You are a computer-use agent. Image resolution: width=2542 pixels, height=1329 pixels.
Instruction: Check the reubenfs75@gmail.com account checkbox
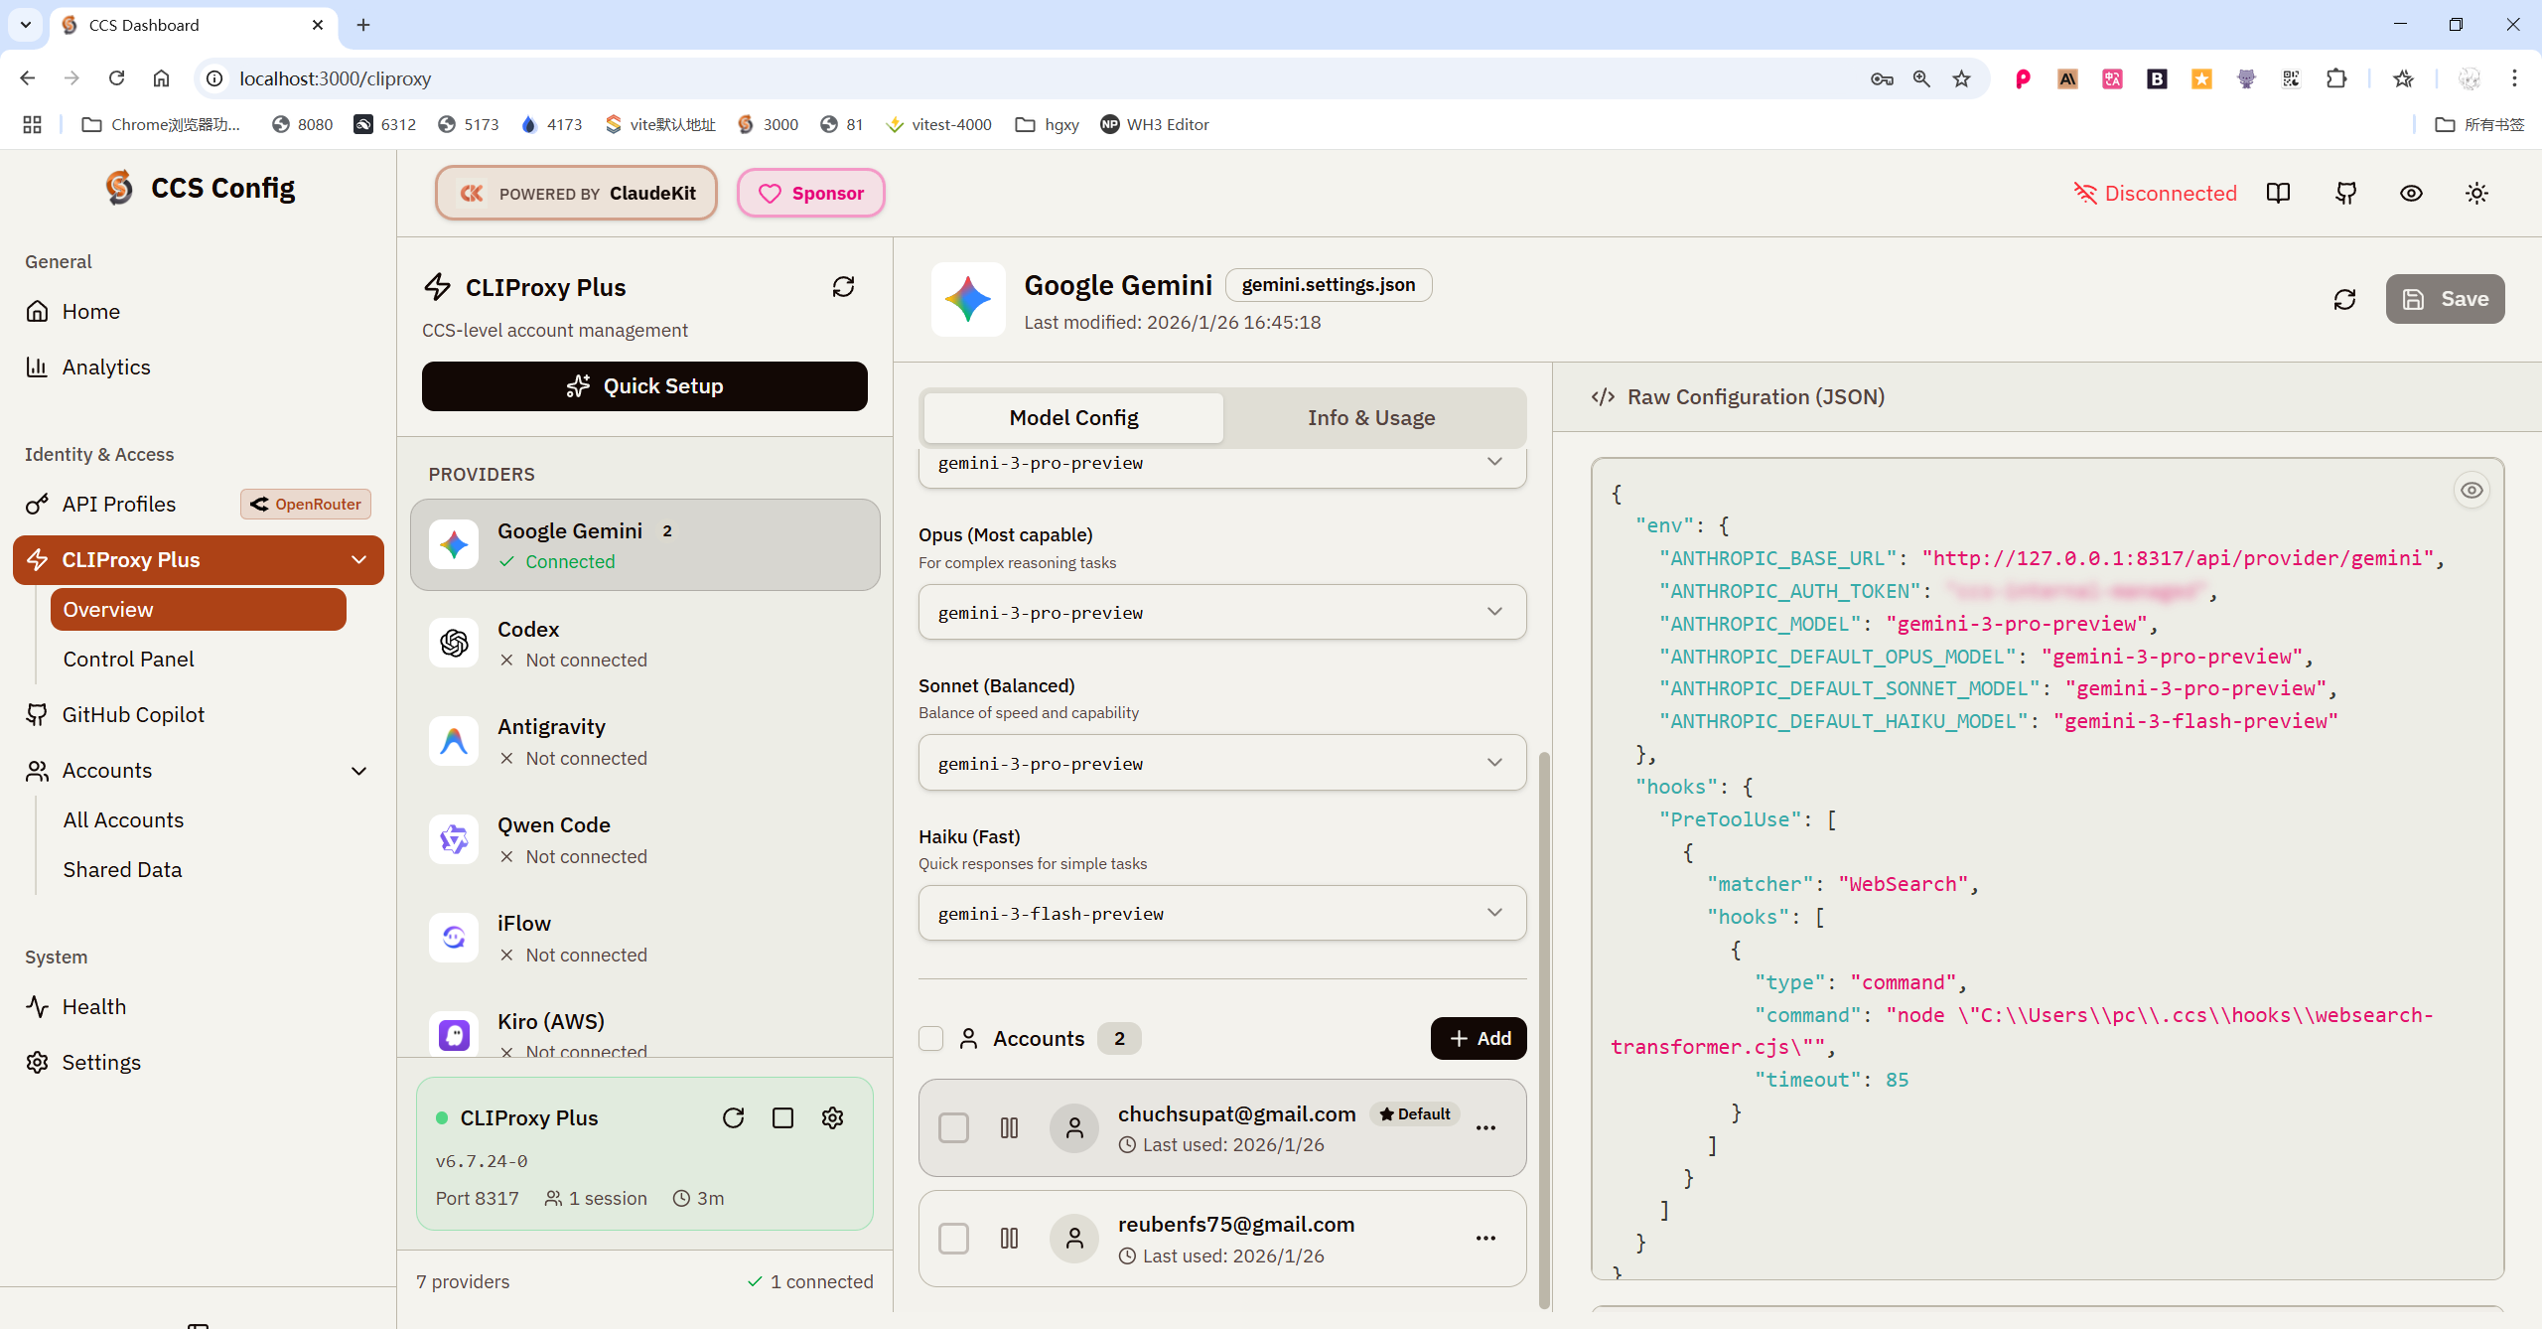953,1238
